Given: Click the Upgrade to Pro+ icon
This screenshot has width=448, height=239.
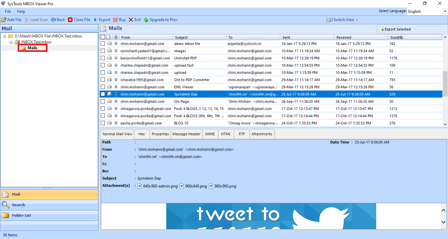Looking at the screenshot, I should tap(146, 20).
